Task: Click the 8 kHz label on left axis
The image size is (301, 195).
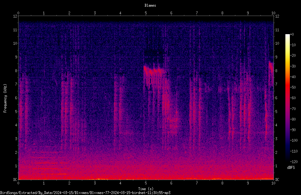Action: coord(16,71)
